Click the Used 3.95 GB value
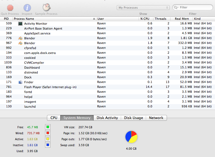This screenshot has height=157, width=215. pos(32,151)
